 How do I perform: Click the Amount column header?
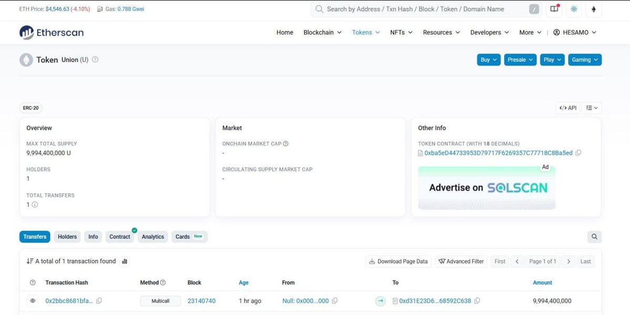[x=542, y=282]
